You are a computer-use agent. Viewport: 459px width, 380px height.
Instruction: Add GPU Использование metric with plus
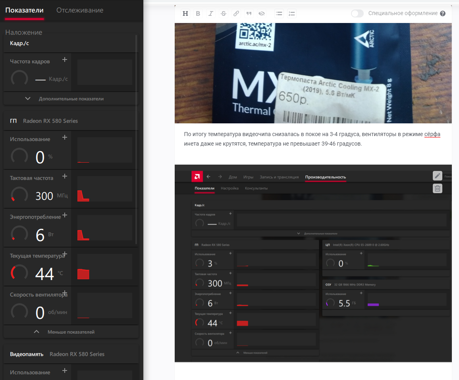(x=65, y=137)
